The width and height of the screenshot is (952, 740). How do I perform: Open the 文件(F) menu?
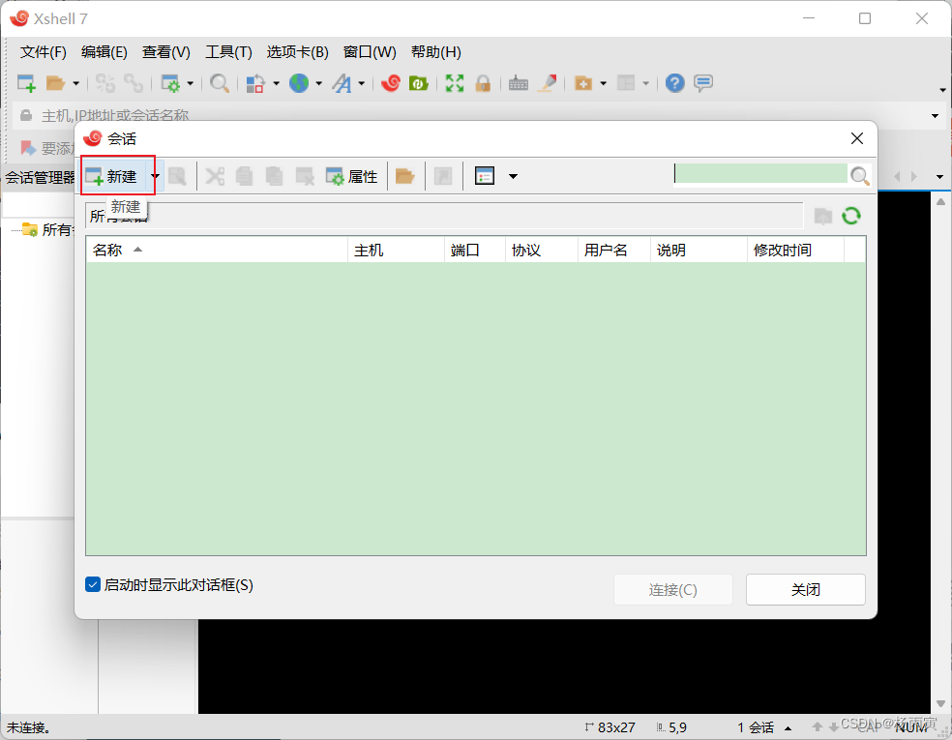pos(44,52)
